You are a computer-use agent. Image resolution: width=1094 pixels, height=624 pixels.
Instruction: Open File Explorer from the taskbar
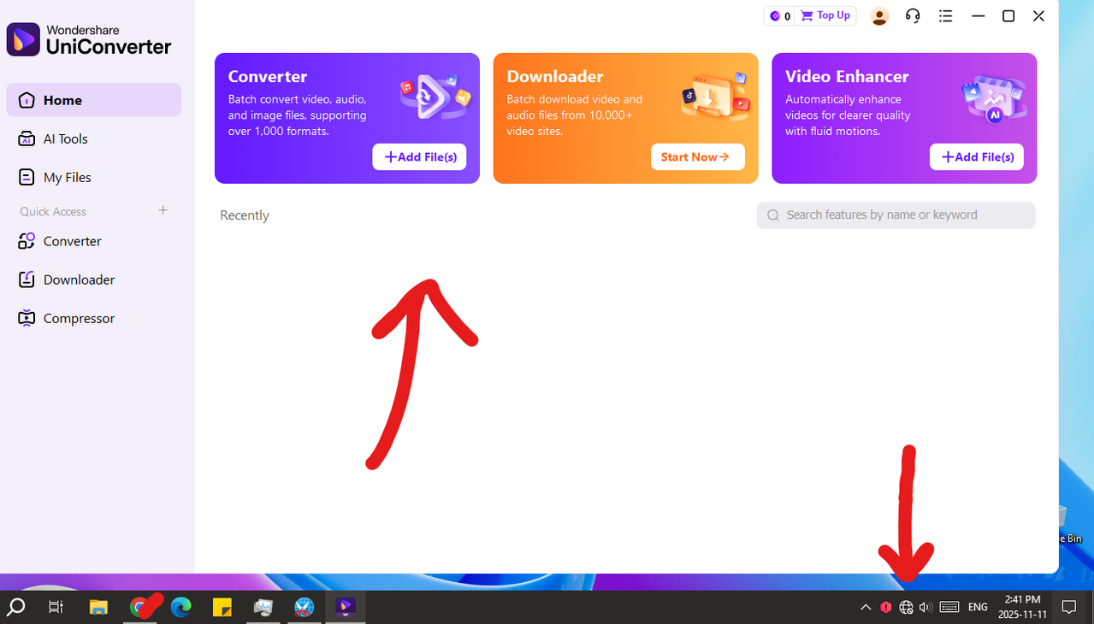[x=99, y=607]
